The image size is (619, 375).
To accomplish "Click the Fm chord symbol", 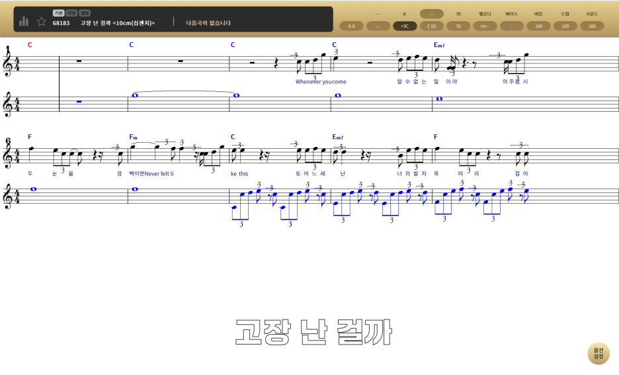I will 134,137.
